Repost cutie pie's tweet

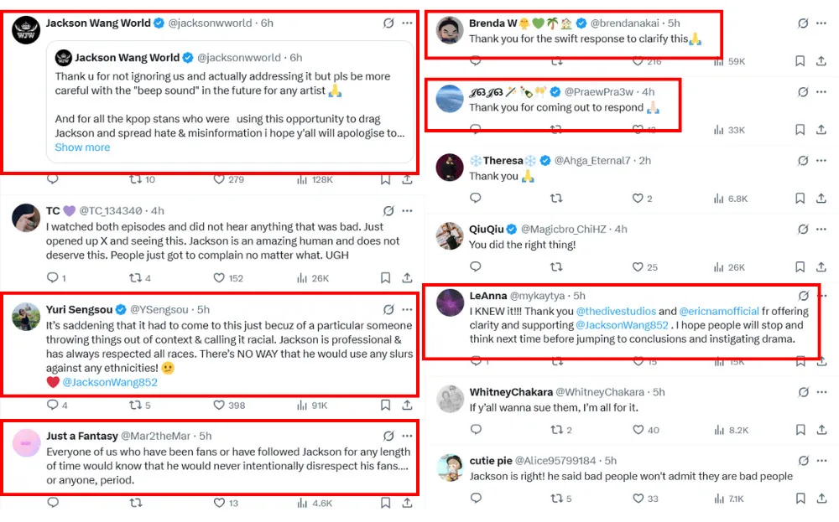(x=555, y=499)
